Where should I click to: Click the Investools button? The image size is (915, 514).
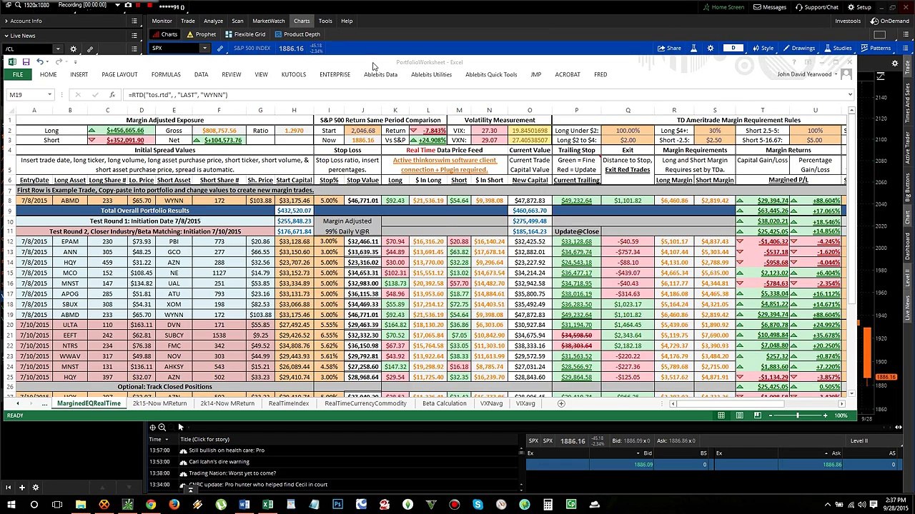point(848,21)
